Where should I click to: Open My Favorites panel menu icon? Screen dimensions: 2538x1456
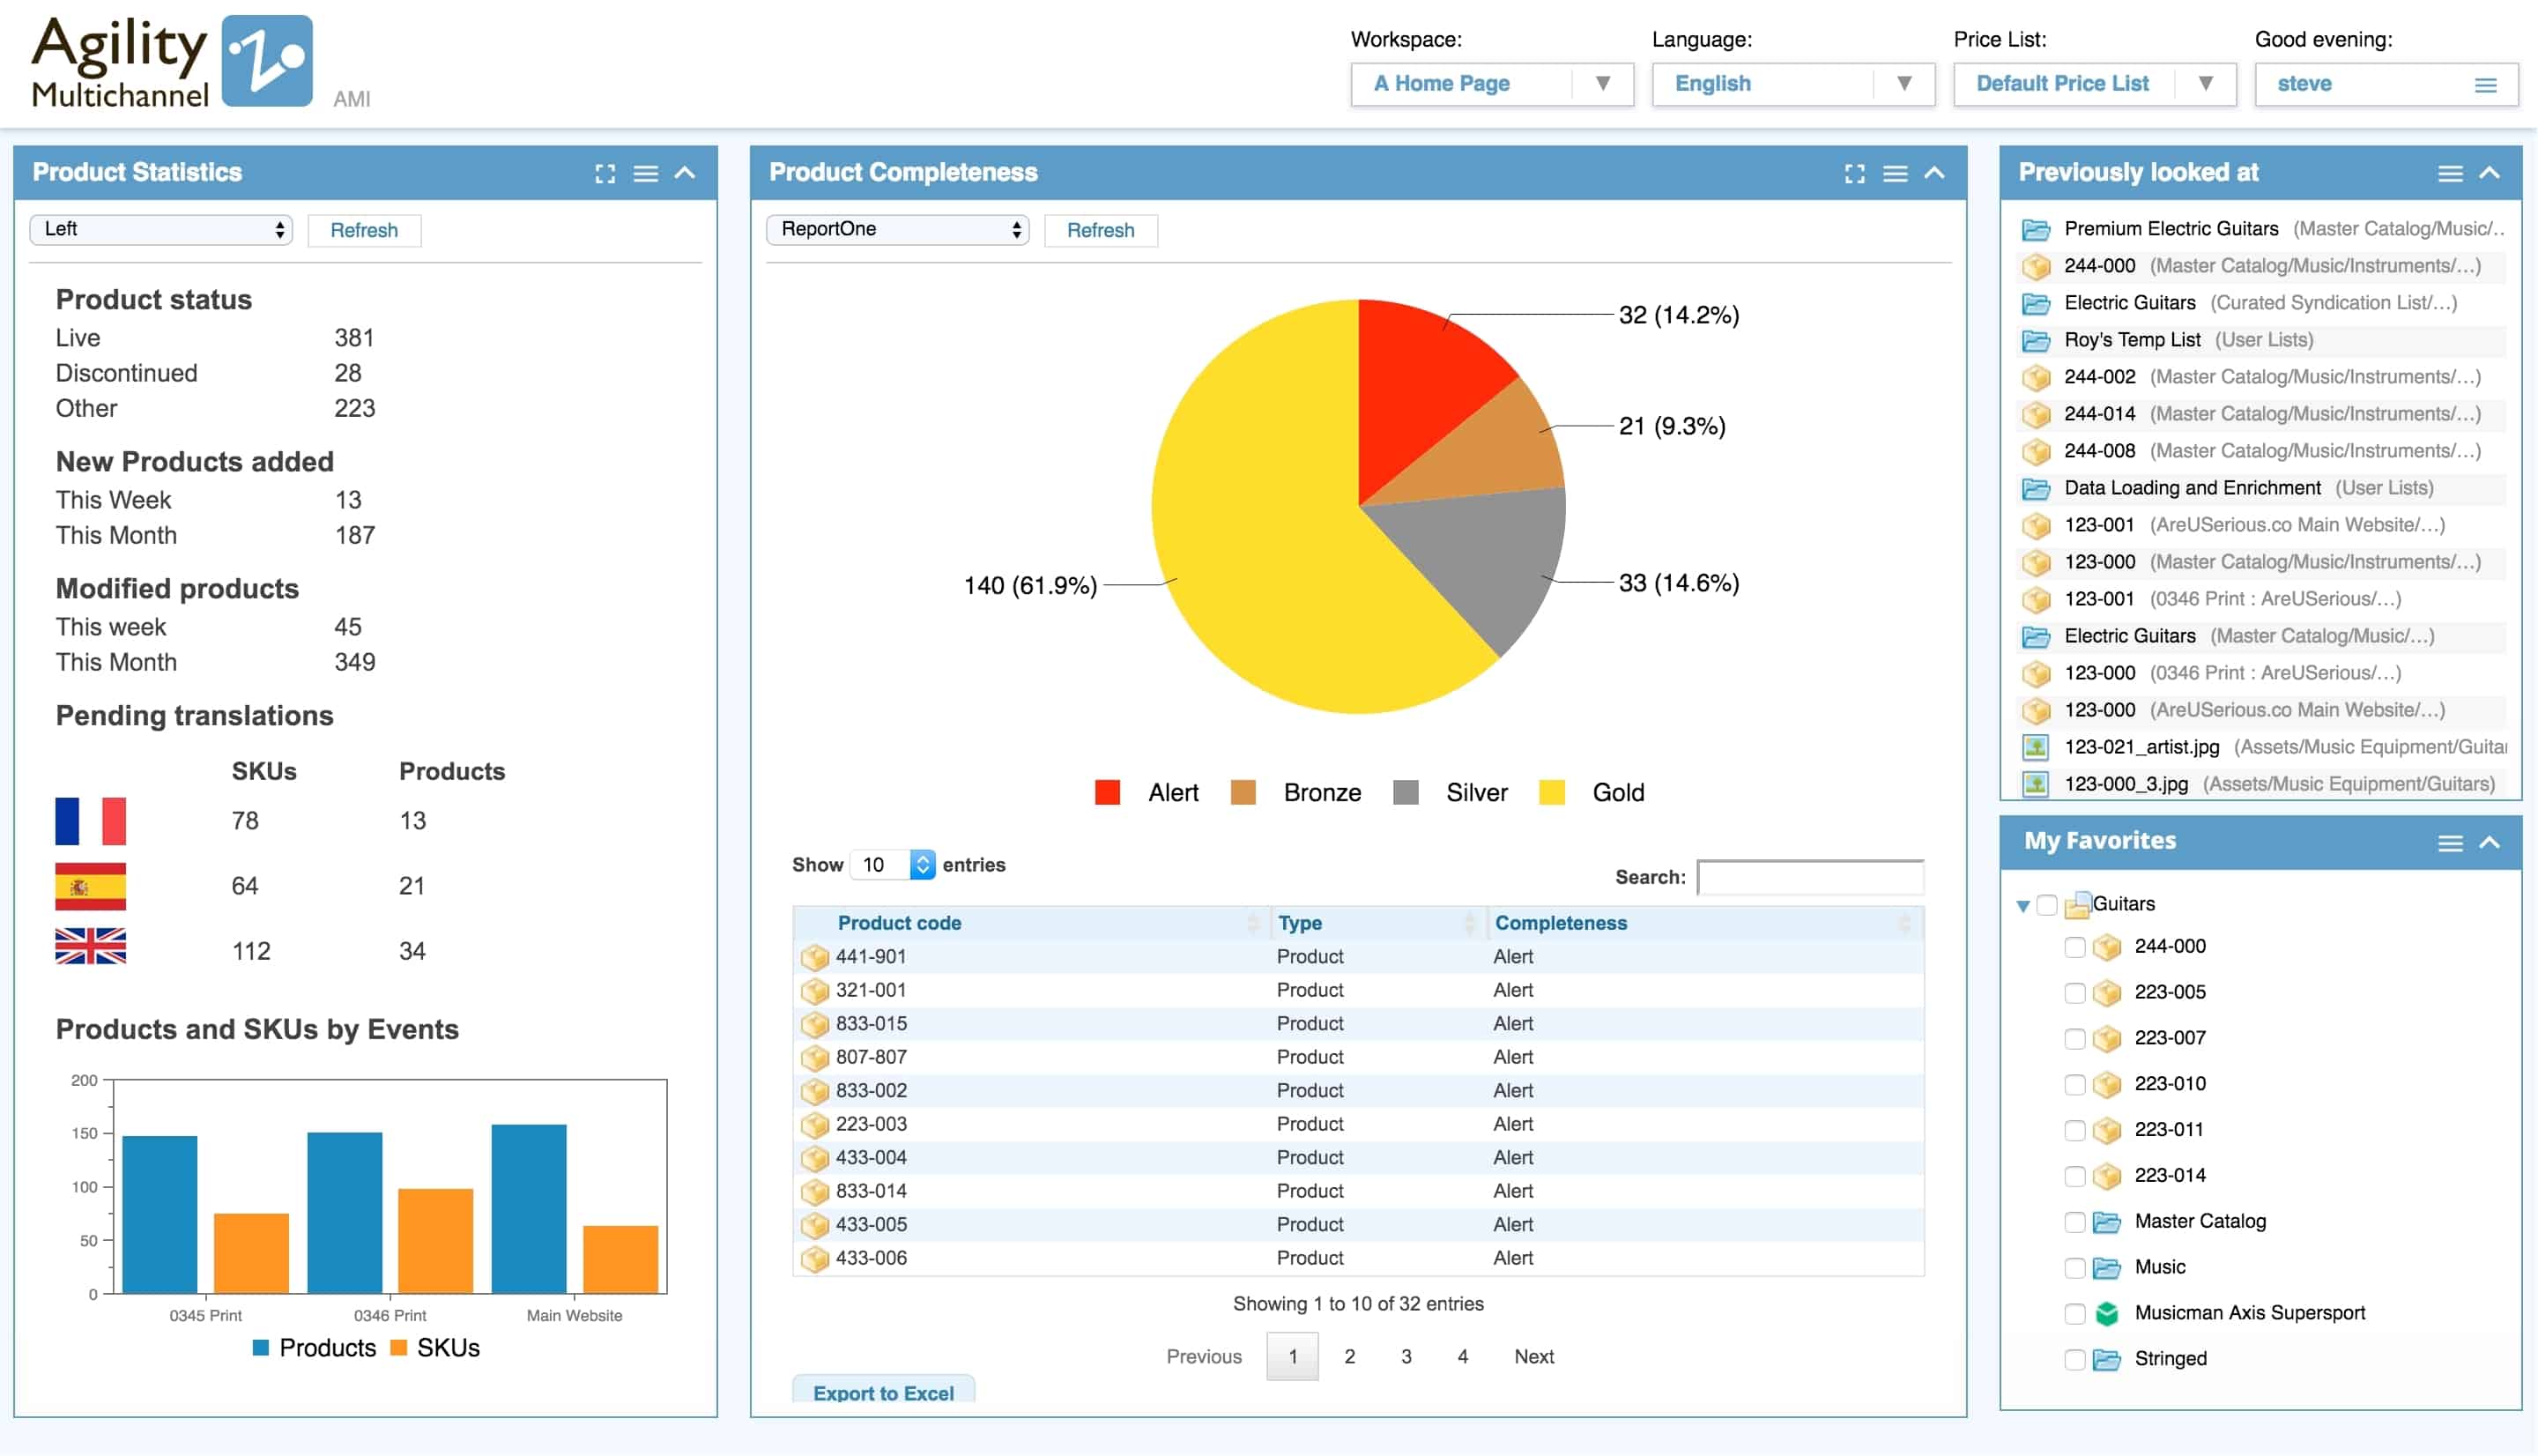[2449, 843]
